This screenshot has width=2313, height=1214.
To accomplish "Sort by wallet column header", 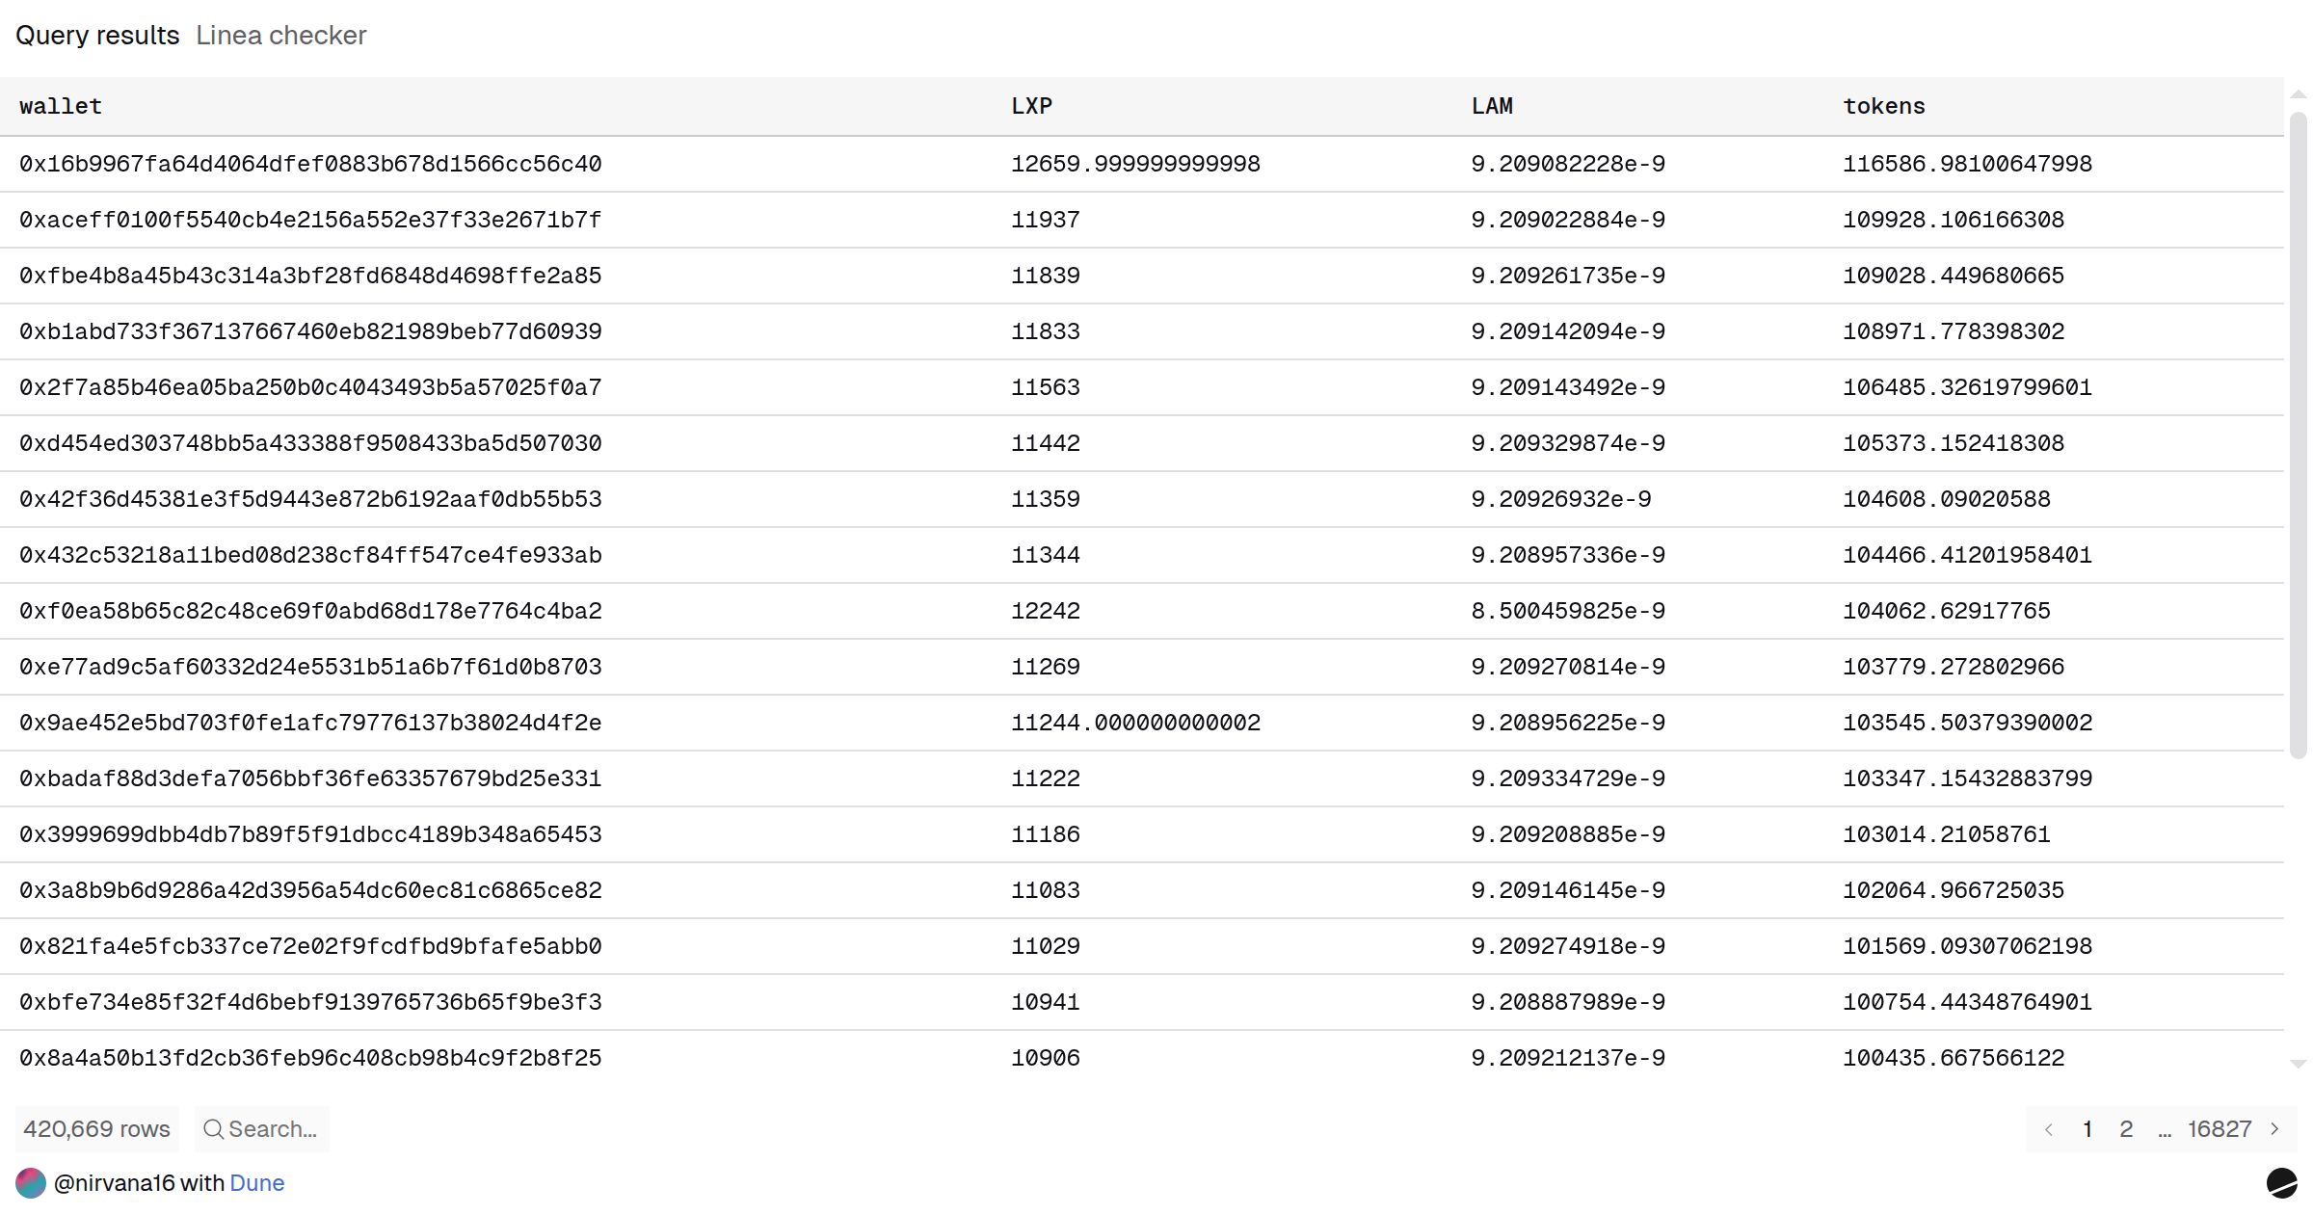I will coord(61,106).
